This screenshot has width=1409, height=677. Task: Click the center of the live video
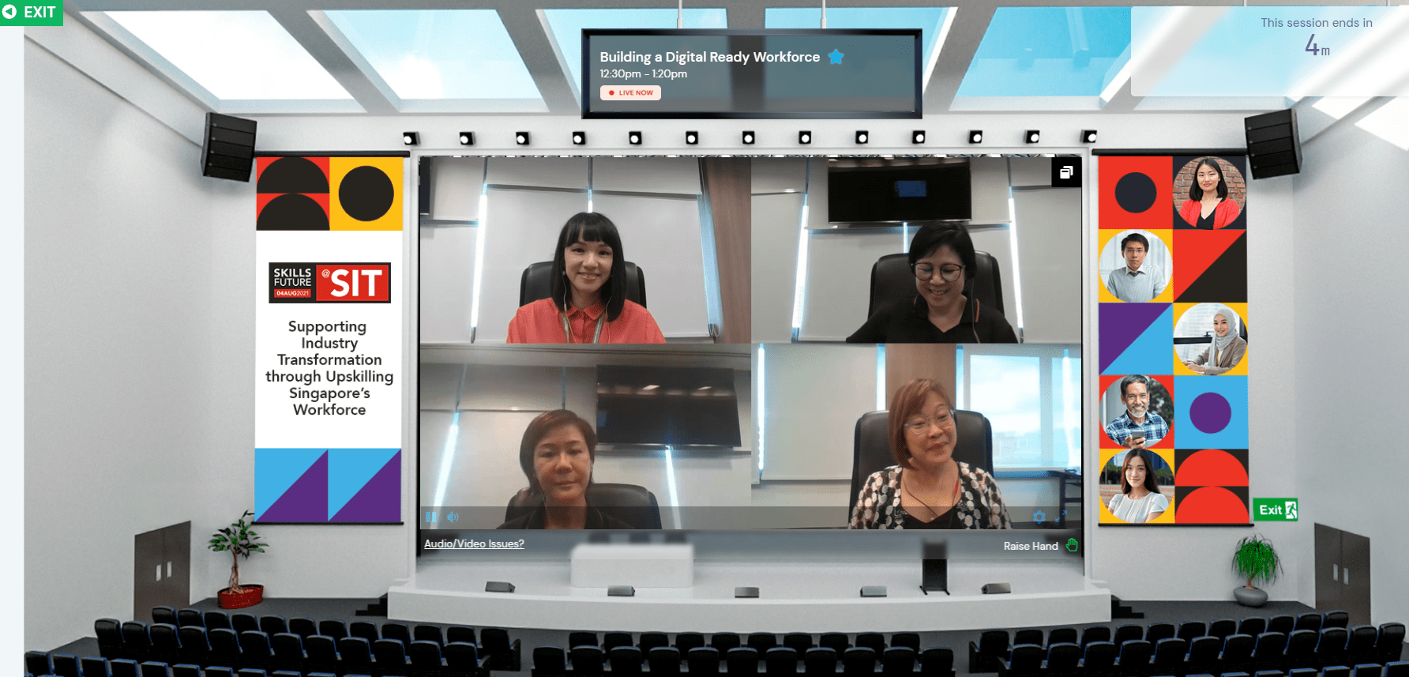pyautogui.click(x=750, y=343)
